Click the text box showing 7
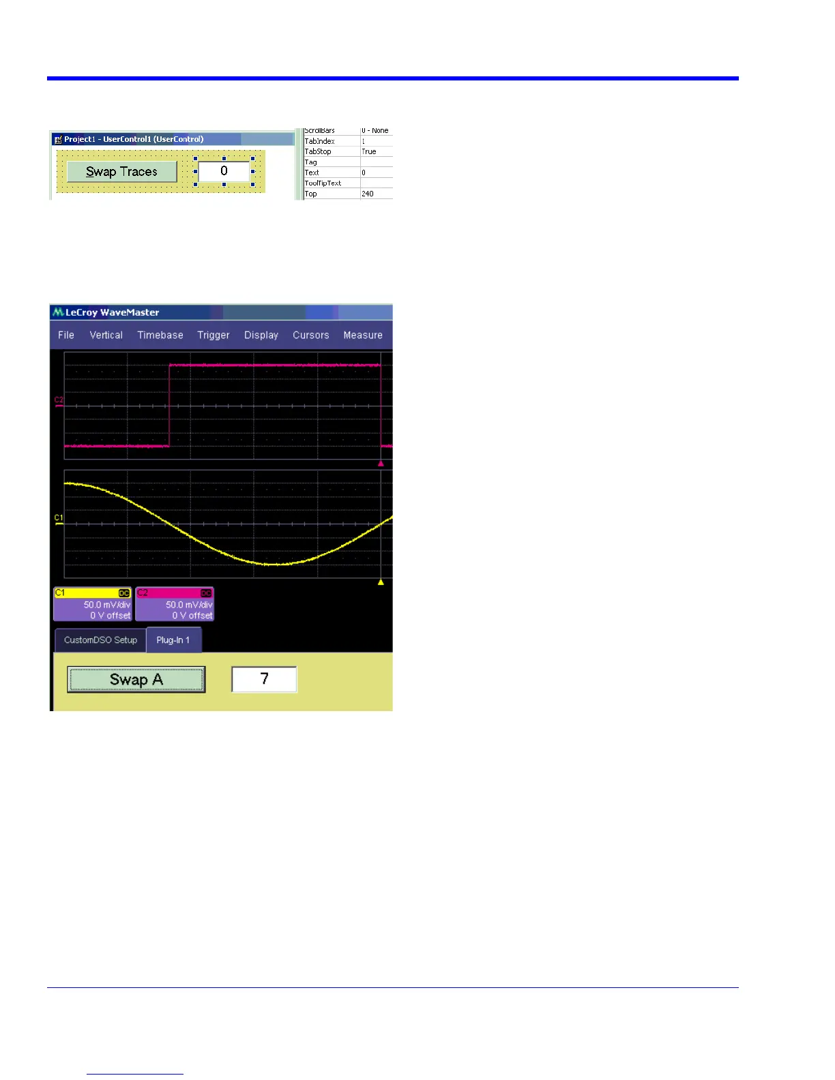The width and height of the screenshot is (835, 1080). [265, 679]
